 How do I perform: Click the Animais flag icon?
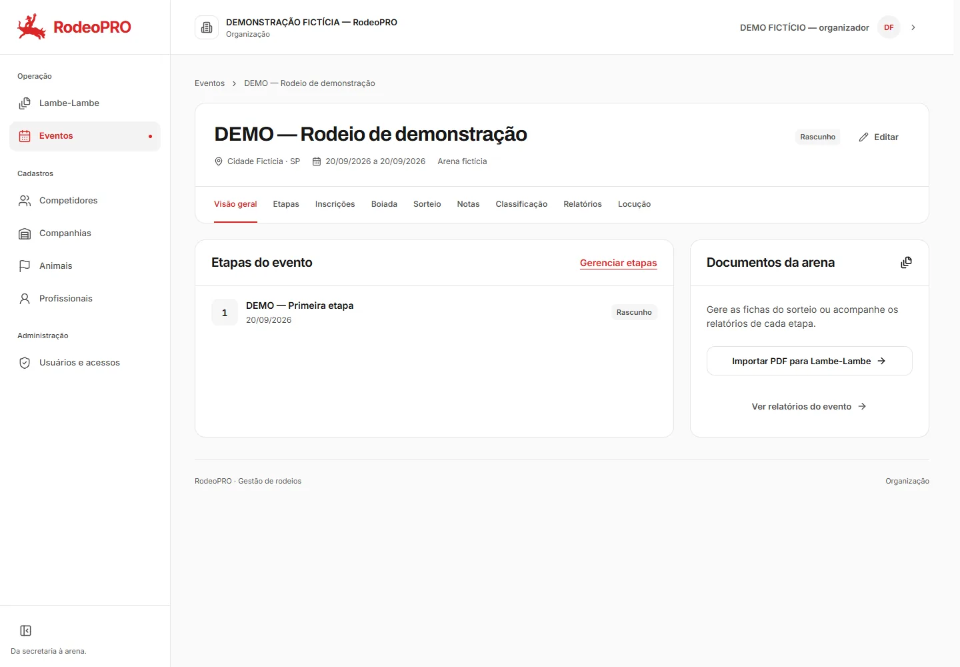pos(25,266)
